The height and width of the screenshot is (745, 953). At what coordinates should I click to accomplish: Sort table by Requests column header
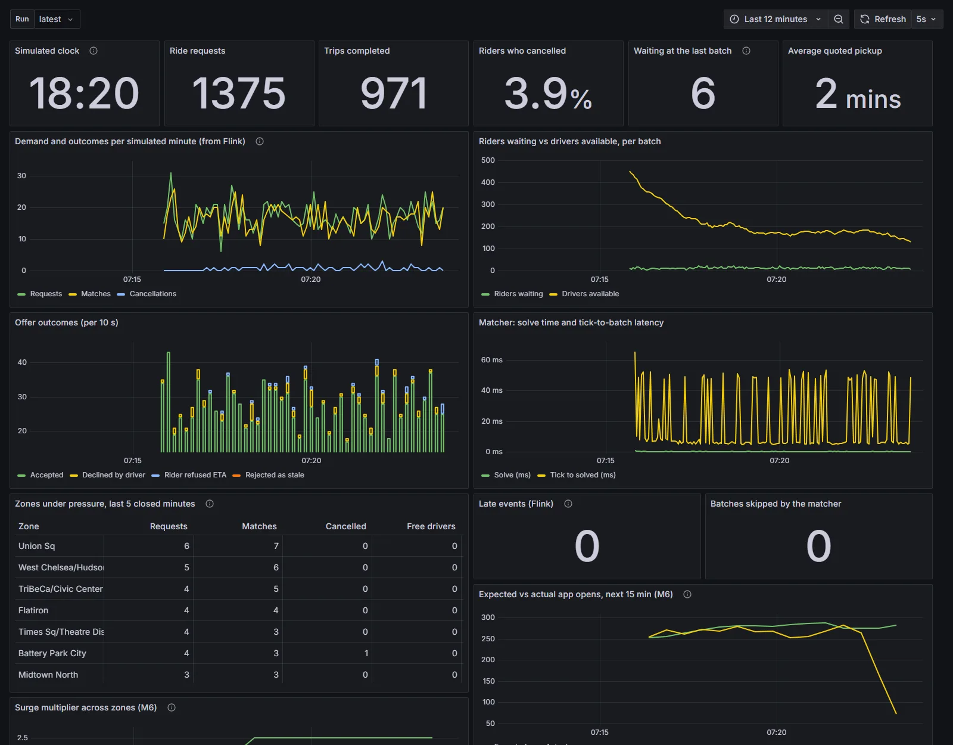(x=169, y=526)
